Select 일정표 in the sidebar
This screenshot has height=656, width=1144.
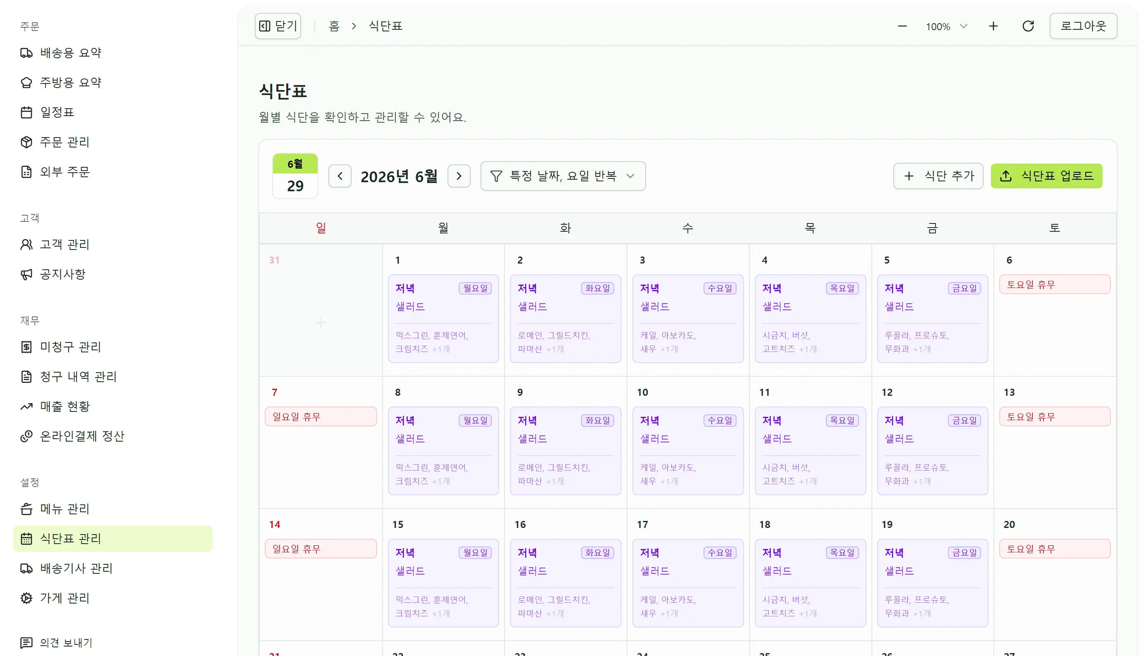tap(113, 112)
